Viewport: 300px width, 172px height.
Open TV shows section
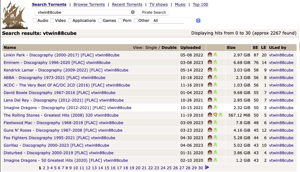[159, 4]
